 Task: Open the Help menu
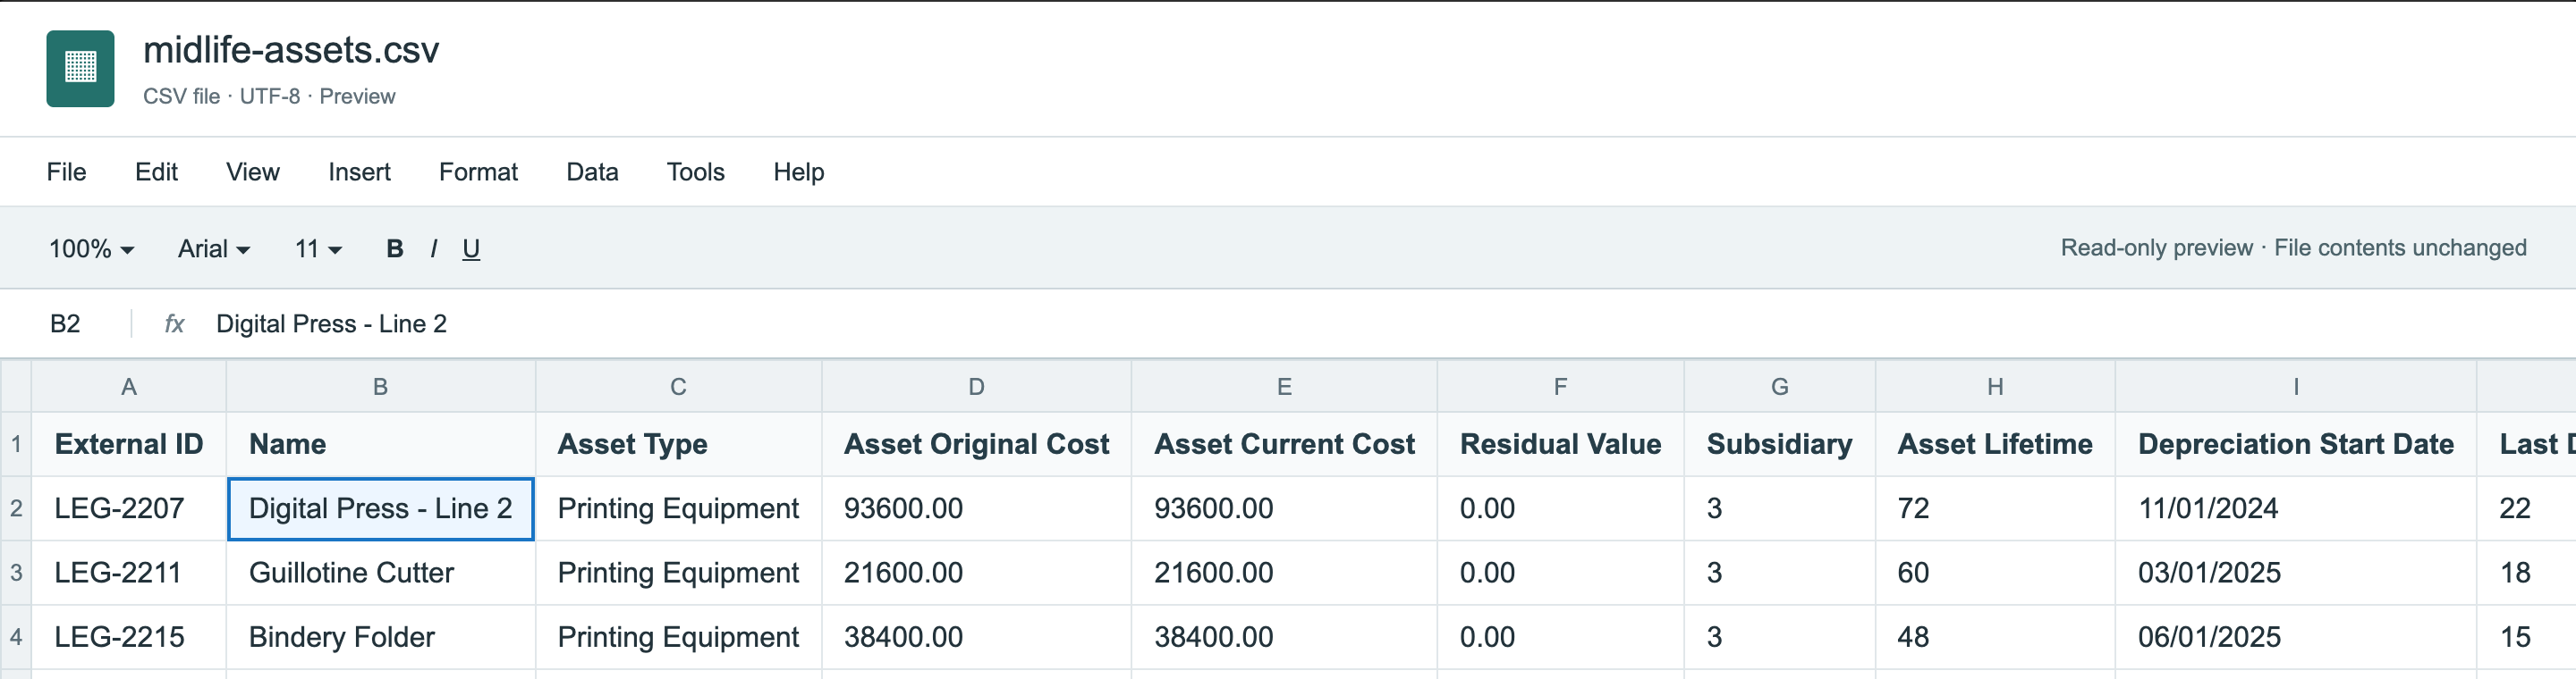click(798, 172)
